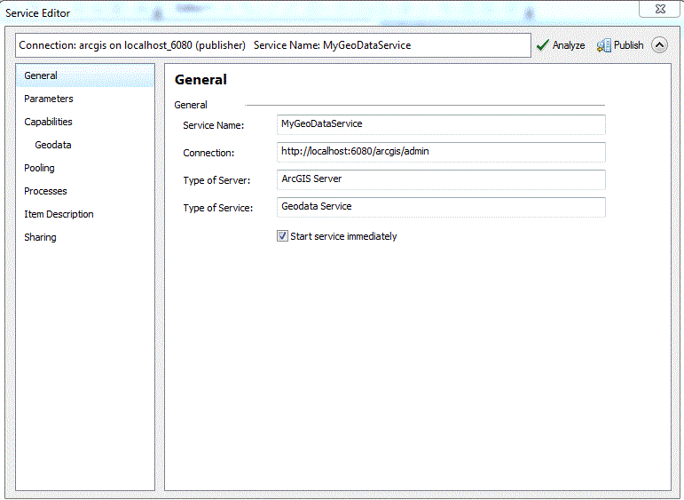Viewport: 684px width, 500px height.
Task: Click the Analyze checkmark icon
Action: pyautogui.click(x=542, y=45)
